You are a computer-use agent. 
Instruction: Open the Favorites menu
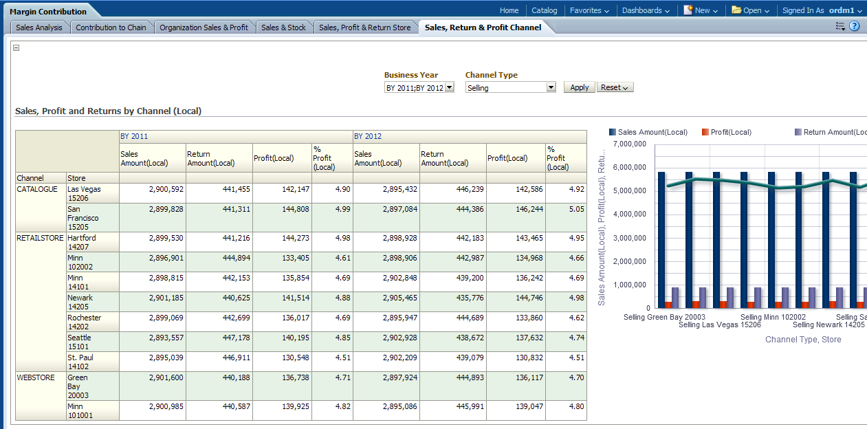pos(589,10)
